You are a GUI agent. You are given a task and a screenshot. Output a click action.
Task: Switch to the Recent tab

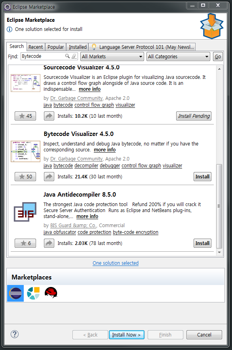point(36,47)
